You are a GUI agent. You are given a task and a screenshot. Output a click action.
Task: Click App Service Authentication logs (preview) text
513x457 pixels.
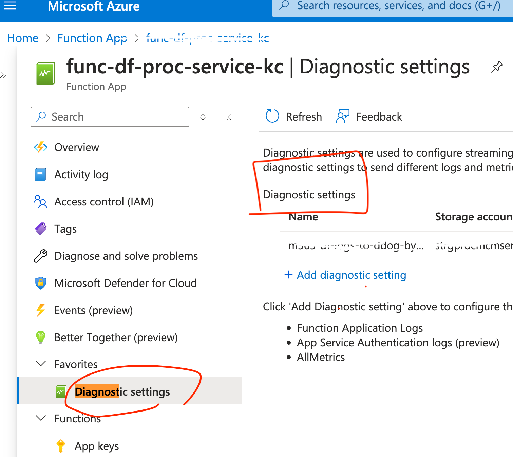coord(398,343)
